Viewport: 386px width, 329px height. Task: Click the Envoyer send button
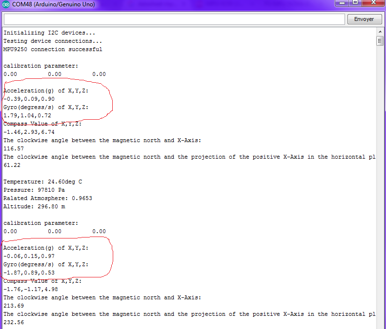[365, 19]
